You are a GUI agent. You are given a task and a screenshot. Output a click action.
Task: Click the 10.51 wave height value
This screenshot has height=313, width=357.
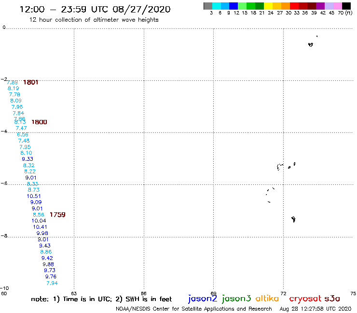34,196
